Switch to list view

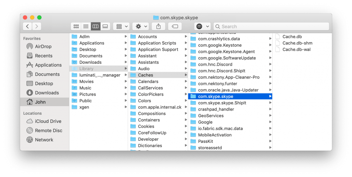click(86, 26)
